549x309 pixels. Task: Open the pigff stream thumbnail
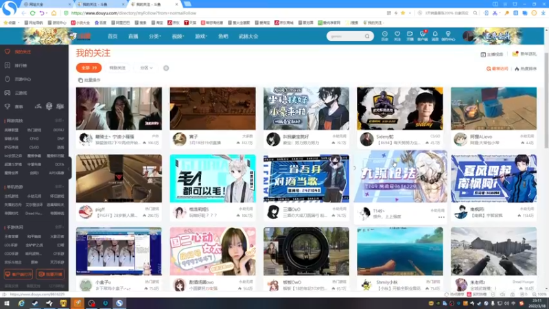click(119, 179)
